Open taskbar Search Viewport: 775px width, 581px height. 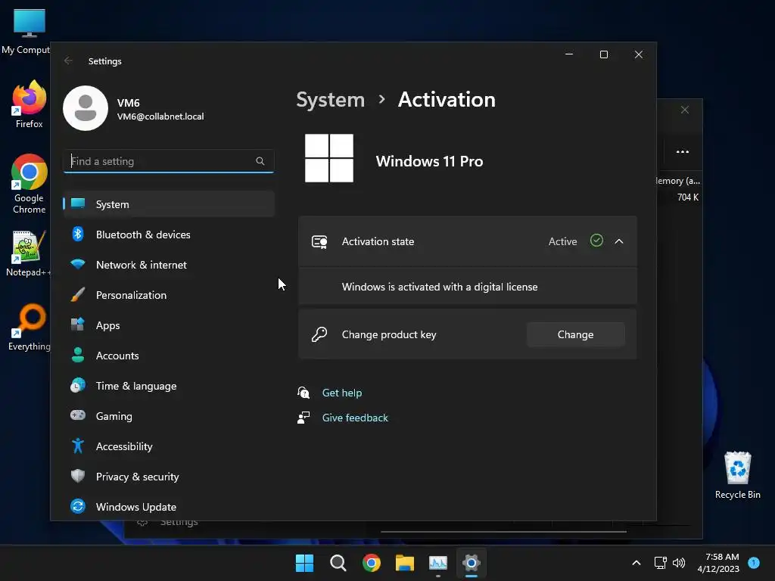tap(338, 563)
